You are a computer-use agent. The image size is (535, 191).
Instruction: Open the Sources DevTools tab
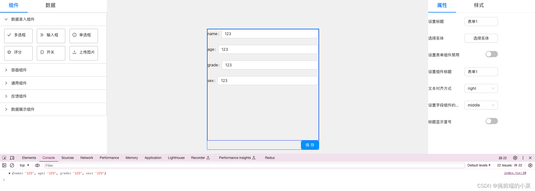tap(68, 158)
